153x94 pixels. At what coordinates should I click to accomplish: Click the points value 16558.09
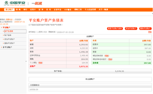(34, 90)
